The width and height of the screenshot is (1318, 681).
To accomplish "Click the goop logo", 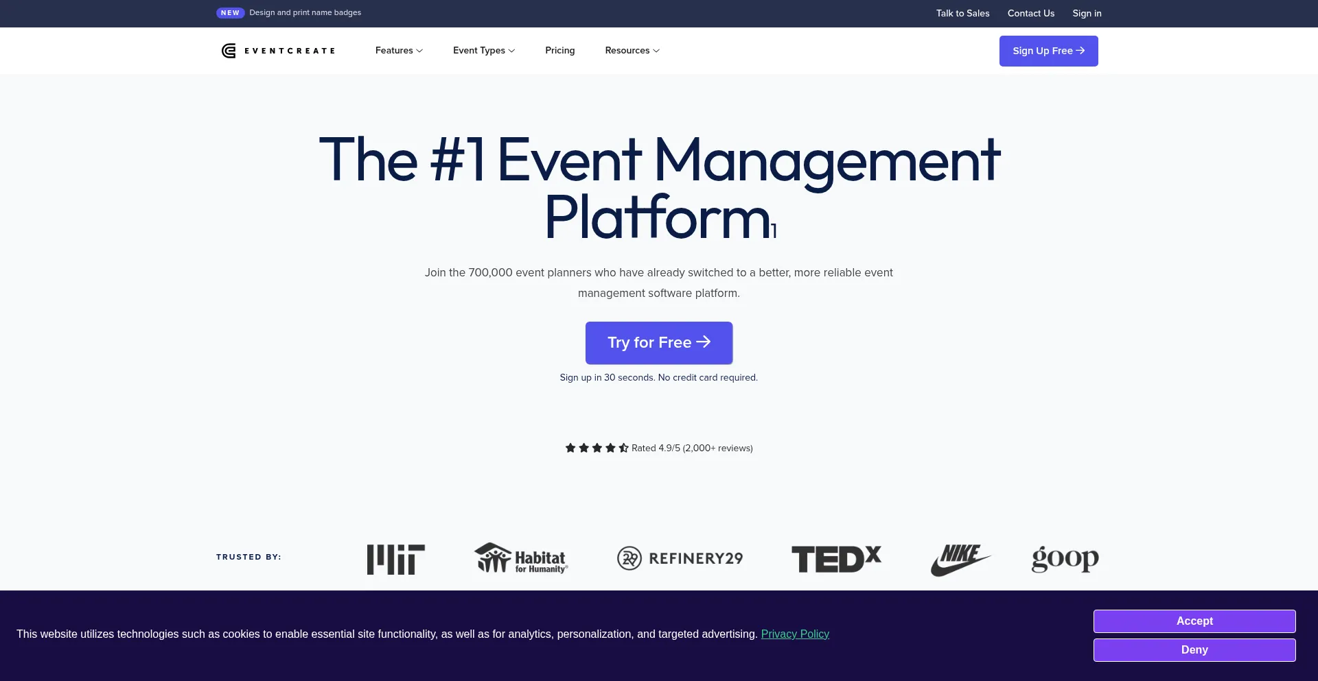I will click(1065, 559).
